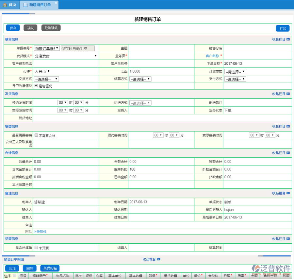This screenshot has width=294, height=279.
Task: Open the 订货方式 dropdown
Action: coord(235,72)
